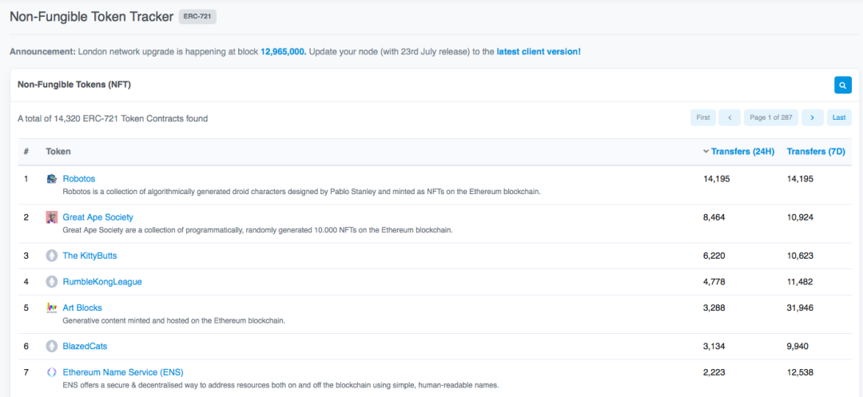Click the Robotos description text
This screenshot has width=863, height=397.
point(302,192)
